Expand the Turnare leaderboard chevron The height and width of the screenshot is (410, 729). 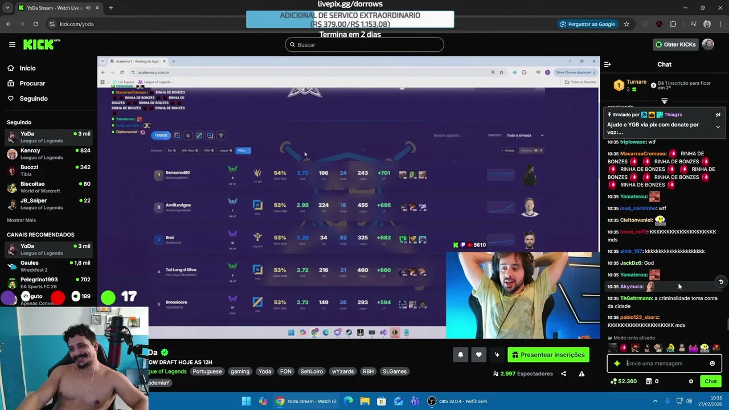[x=664, y=101]
